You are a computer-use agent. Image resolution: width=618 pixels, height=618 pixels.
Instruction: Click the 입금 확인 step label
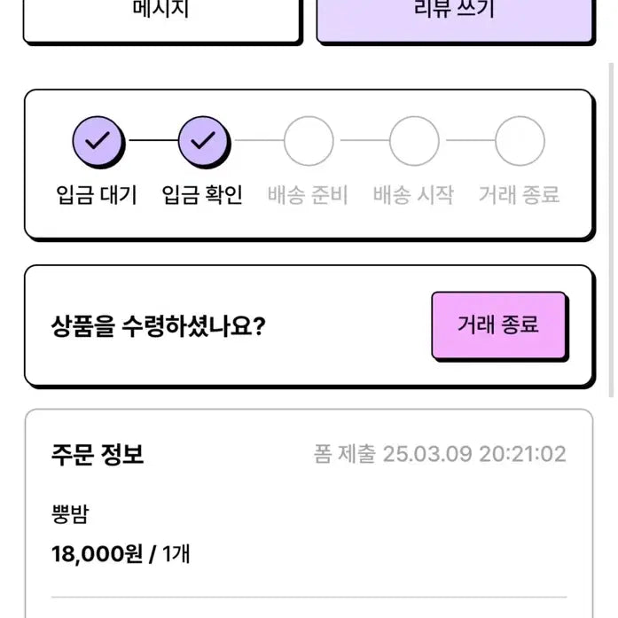coord(202,195)
